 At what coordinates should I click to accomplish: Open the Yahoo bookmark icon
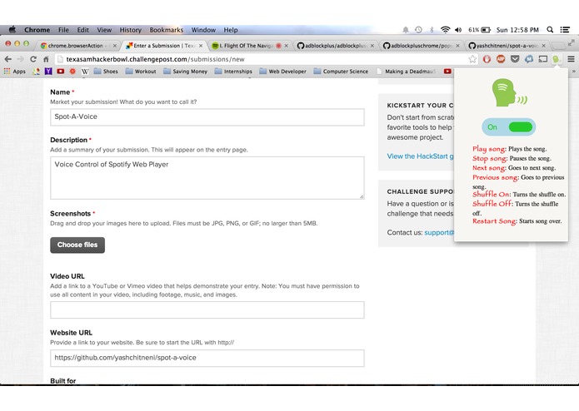click(48, 72)
